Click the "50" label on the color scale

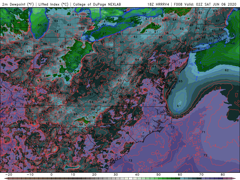coord(159,175)
